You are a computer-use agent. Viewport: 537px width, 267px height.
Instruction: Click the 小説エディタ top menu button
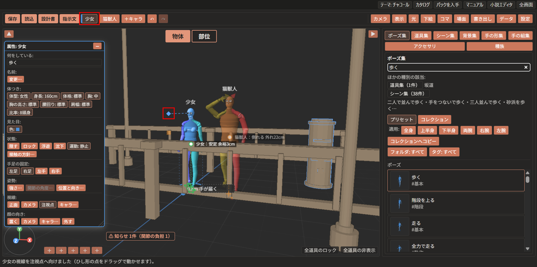click(x=501, y=5)
